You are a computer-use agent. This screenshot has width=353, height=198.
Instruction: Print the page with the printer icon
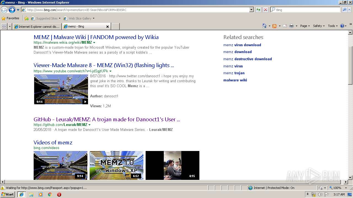pos(292,26)
